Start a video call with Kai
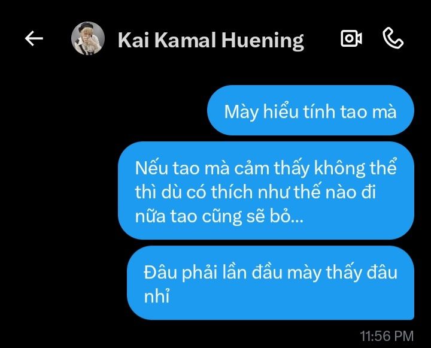431x348 pixels. coord(351,38)
